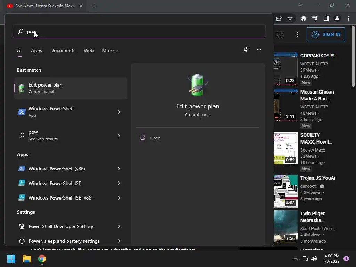This screenshot has height=267, width=356.
Task: Open YouTube settings three-dot menu
Action: click(x=297, y=34)
